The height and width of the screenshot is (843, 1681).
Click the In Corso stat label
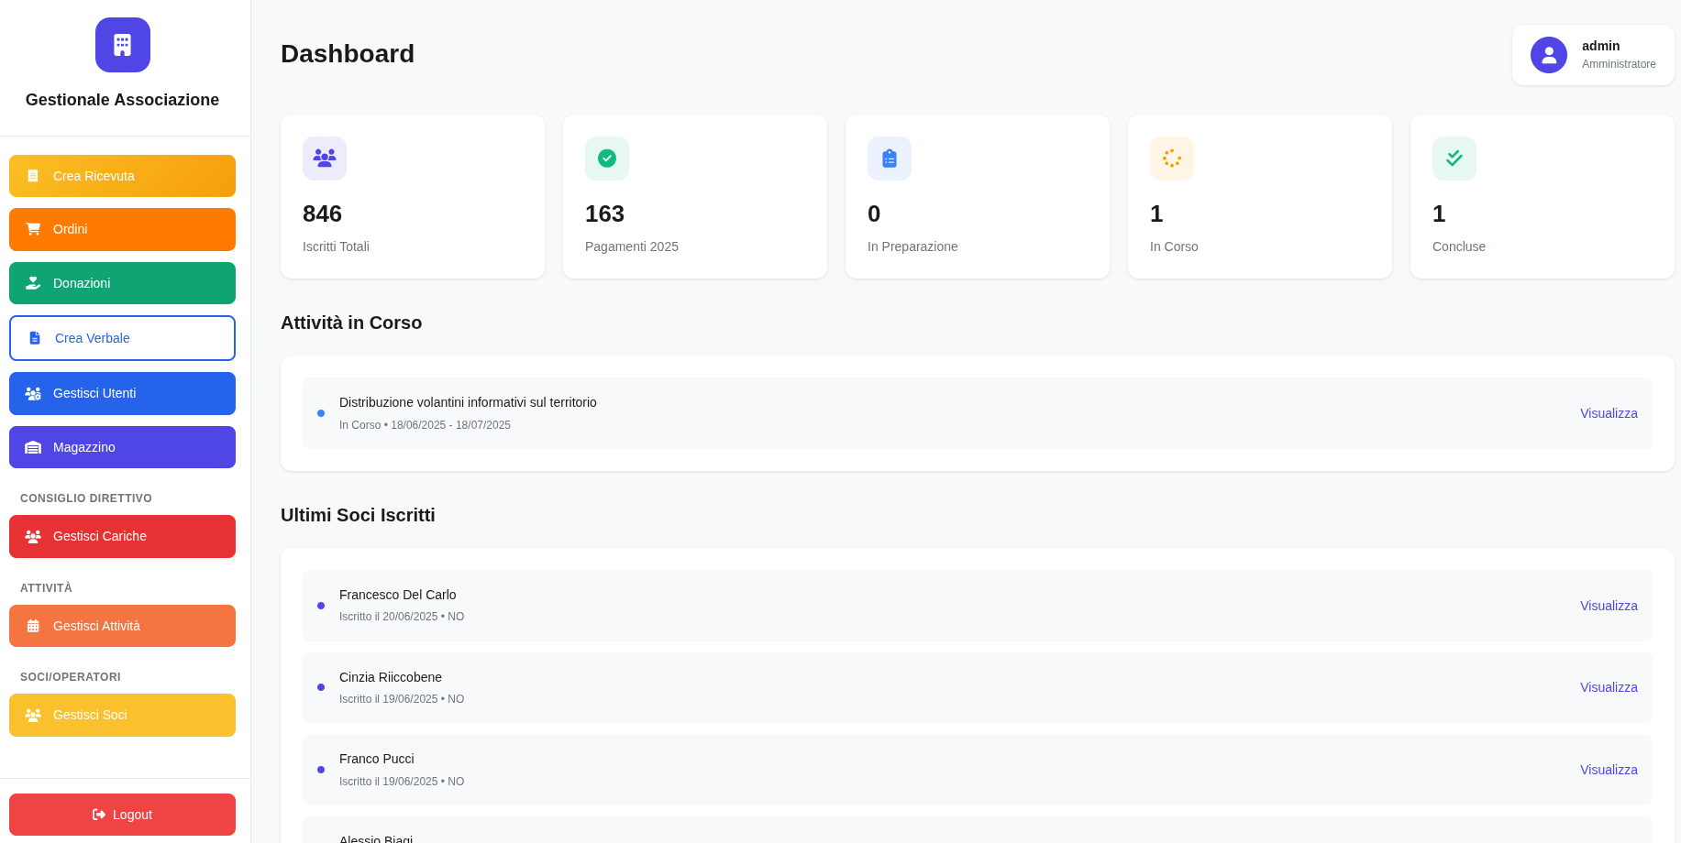coord(1174,246)
